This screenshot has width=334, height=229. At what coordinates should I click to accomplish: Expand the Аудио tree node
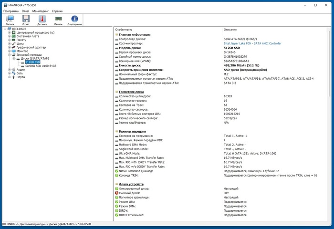coord(10,70)
